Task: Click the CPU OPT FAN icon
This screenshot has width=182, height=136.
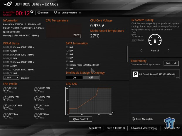Action: (x=6, y=107)
